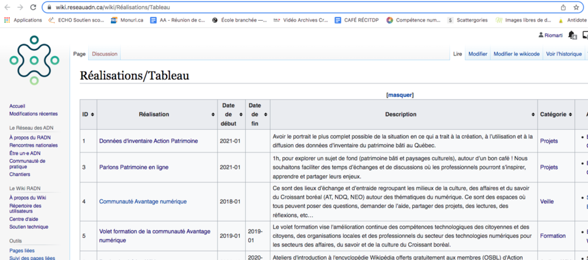This screenshot has height=260, width=588.
Task: Open Projets category in row 1
Action: coord(549,141)
